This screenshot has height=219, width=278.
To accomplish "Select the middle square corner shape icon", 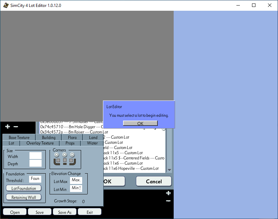I will pos(65,161).
